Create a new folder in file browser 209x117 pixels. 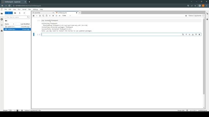(x=15, y=13)
